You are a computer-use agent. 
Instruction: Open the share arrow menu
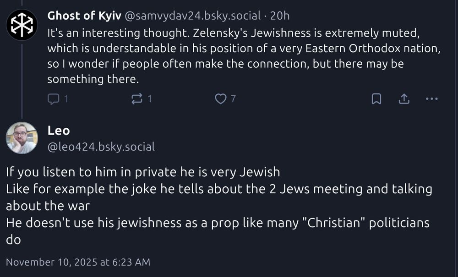404,98
